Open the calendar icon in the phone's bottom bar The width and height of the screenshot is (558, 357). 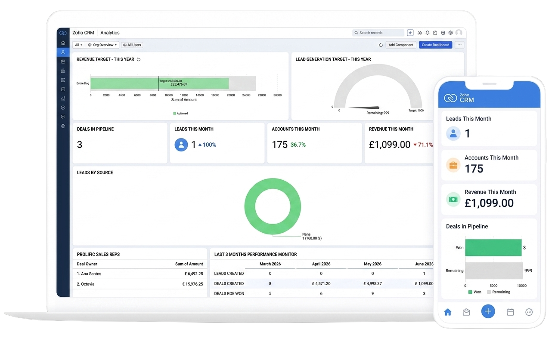[510, 312]
